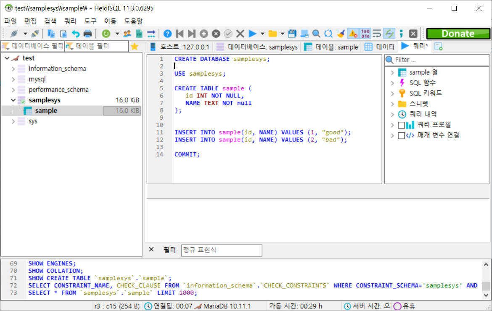
Task: Open the 도움말 menu
Action: 133,21
